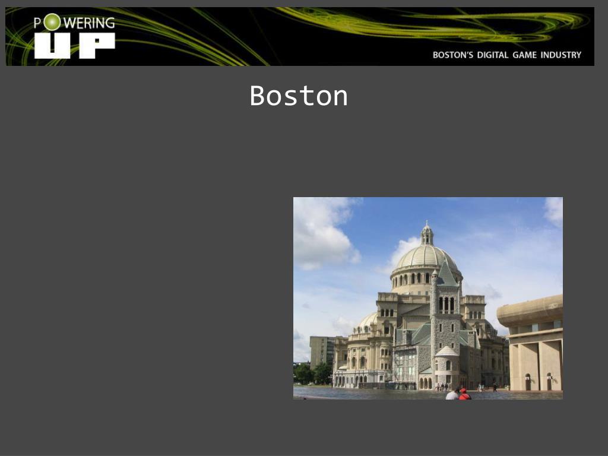This screenshot has width=608, height=456.
Task: Select the domed church photo
Action: (427, 298)
